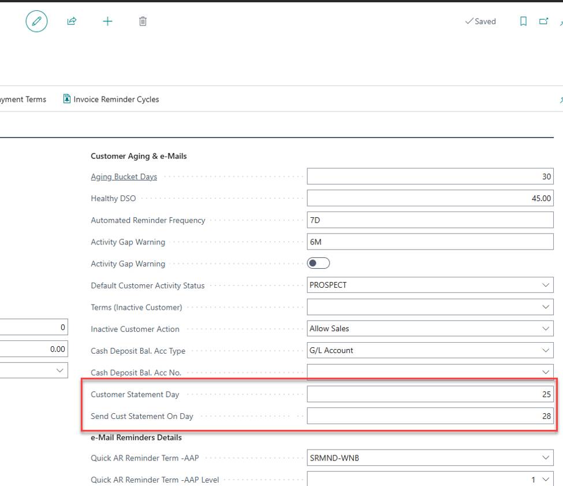Click the Healthy DSO label
This screenshot has height=486, width=563.
point(113,198)
